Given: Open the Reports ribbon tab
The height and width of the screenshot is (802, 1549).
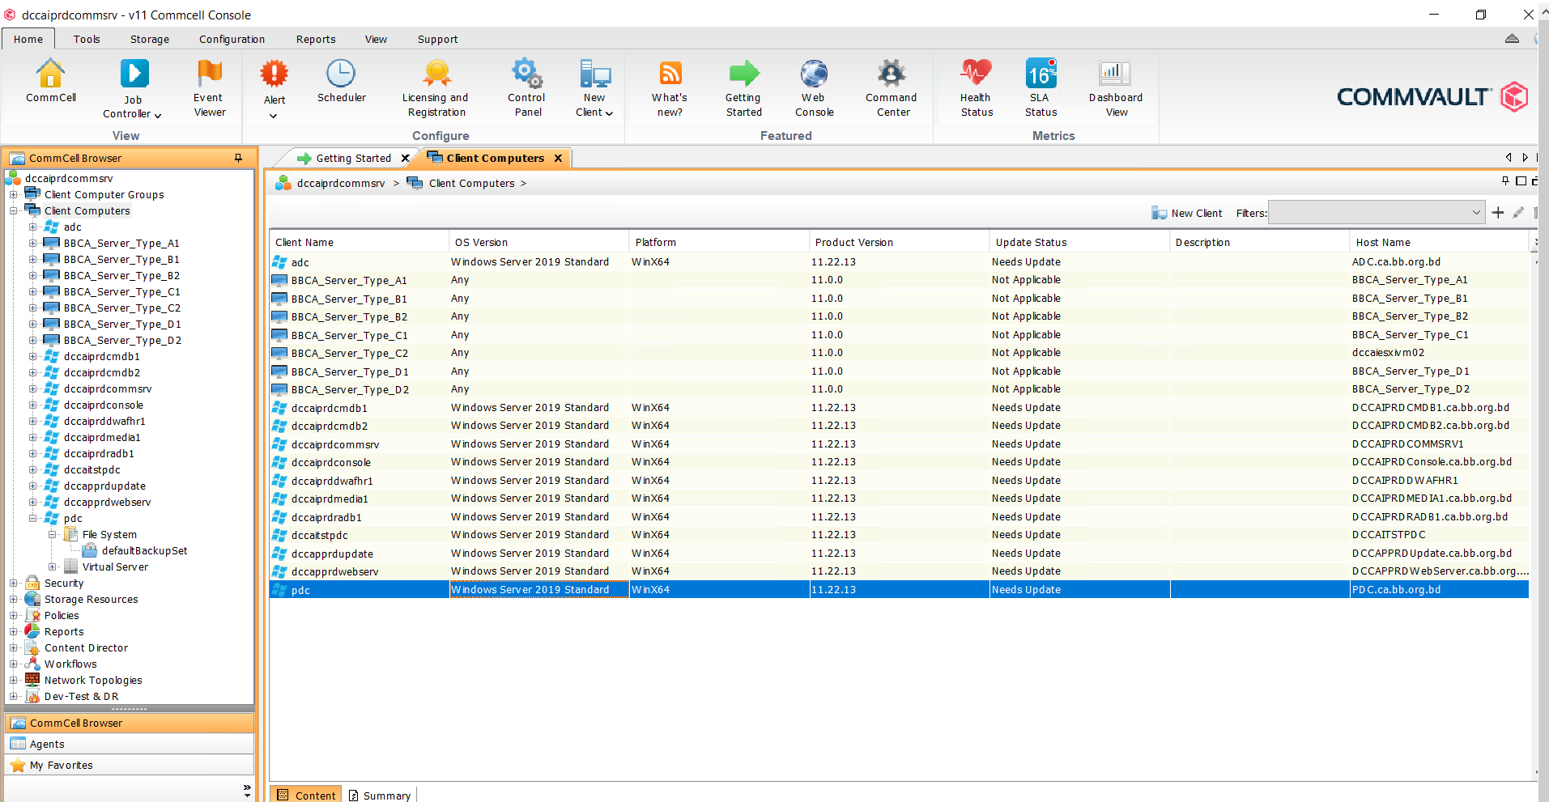Looking at the screenshot, I should click(316, 39).
